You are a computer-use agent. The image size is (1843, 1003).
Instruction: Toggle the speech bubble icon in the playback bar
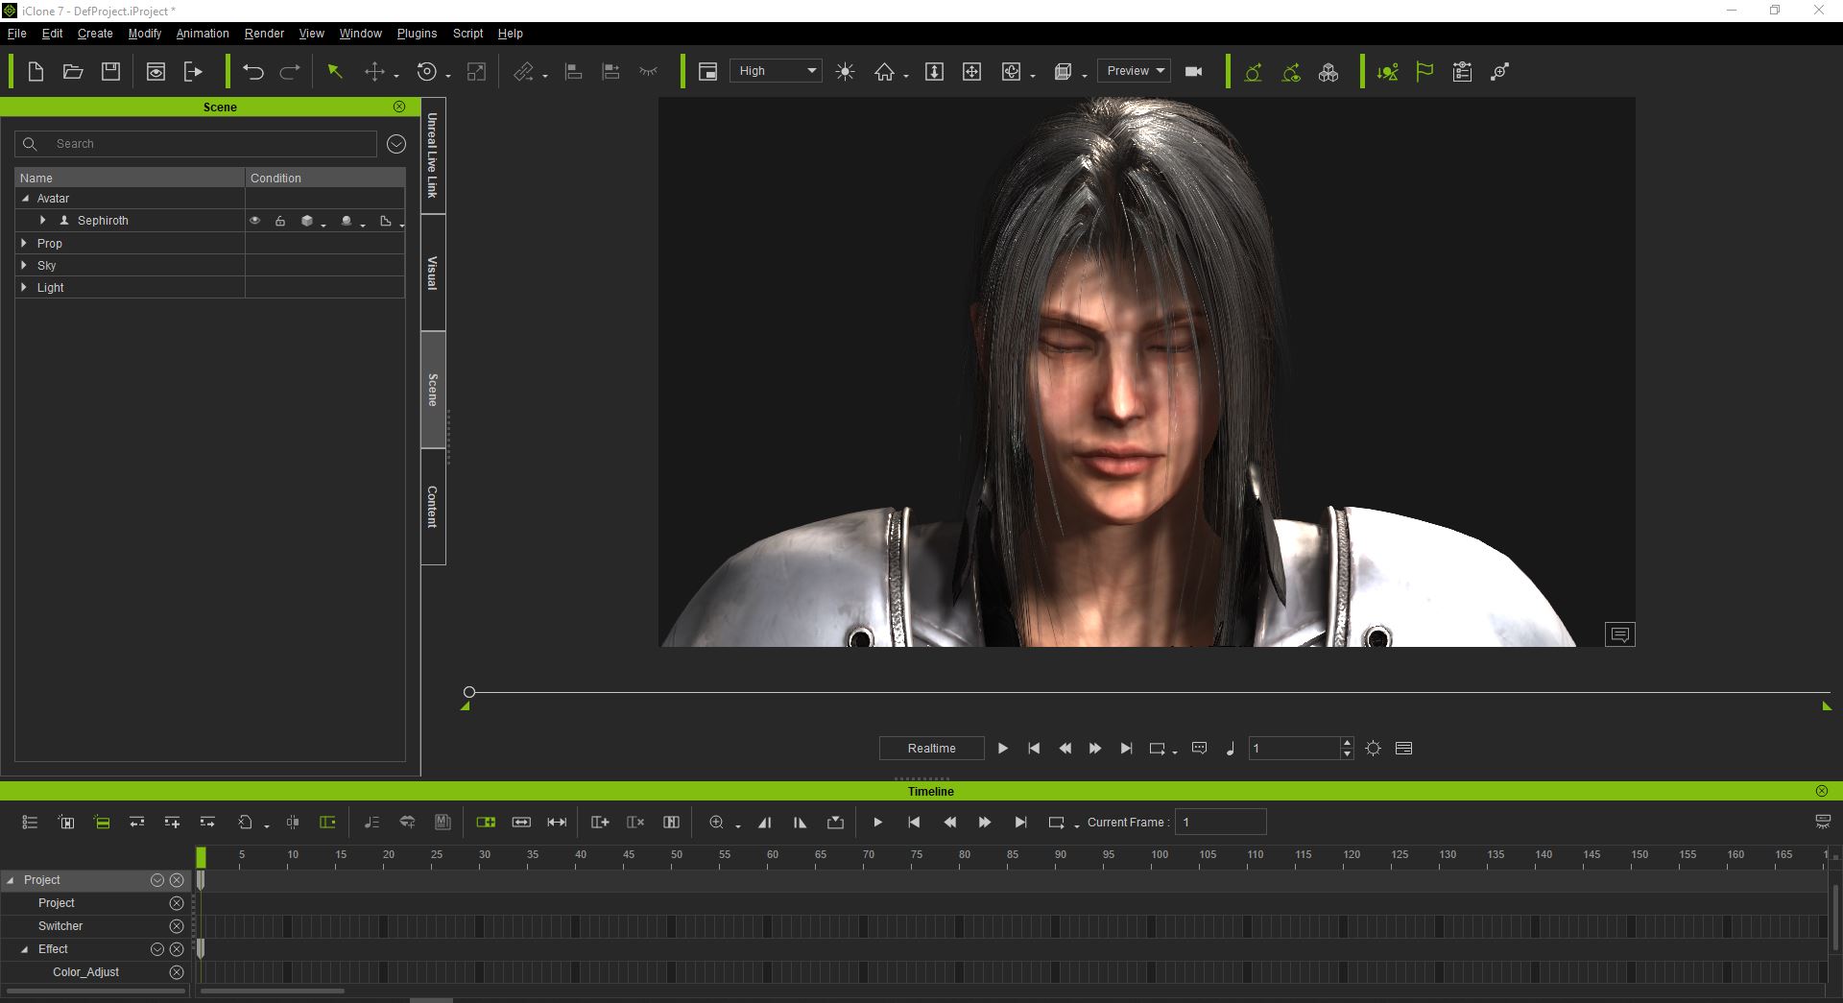pyautogui.click(x=1199, y=748)
